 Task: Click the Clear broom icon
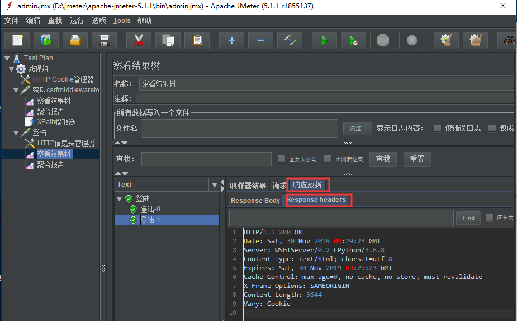[446, 41]
